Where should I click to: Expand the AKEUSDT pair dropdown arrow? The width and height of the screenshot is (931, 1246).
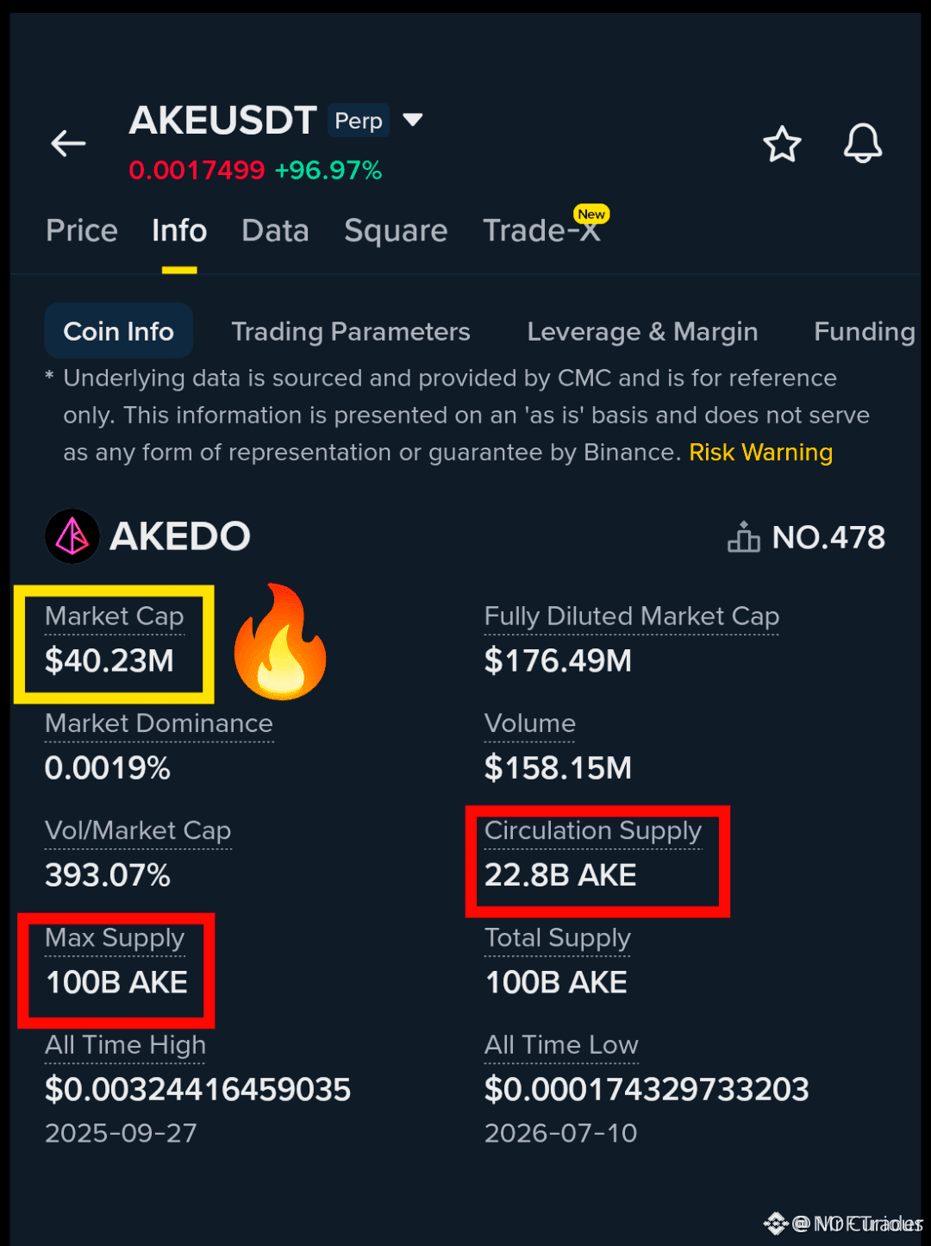pyautogui.click(x=413, y=119)
